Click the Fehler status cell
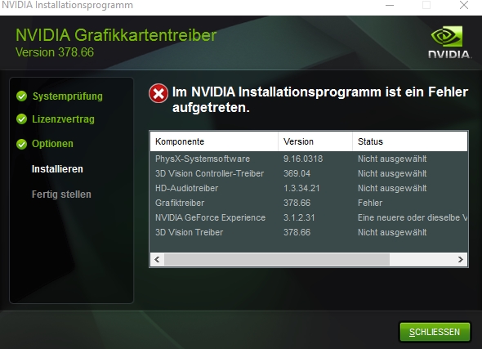This screenshot has width=482, height=349. (x=370, y=203)
